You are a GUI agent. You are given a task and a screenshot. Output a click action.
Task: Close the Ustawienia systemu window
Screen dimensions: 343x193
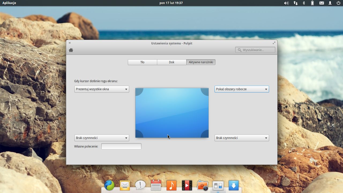coord(70,43)
